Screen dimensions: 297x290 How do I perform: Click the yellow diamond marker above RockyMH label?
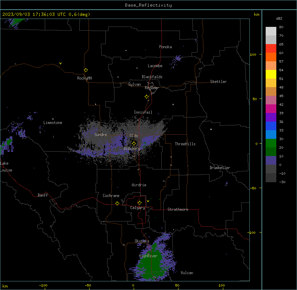[86, 70]
